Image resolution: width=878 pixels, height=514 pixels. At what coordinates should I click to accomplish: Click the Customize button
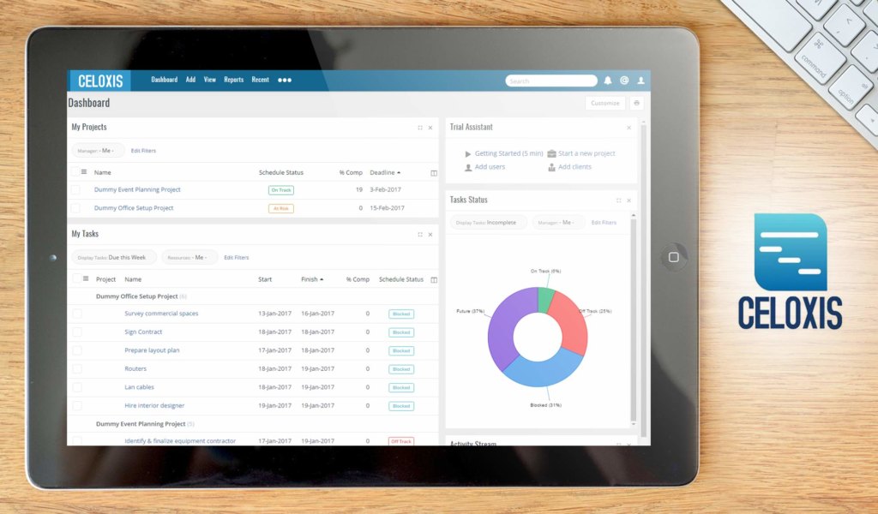click(604, 103)
